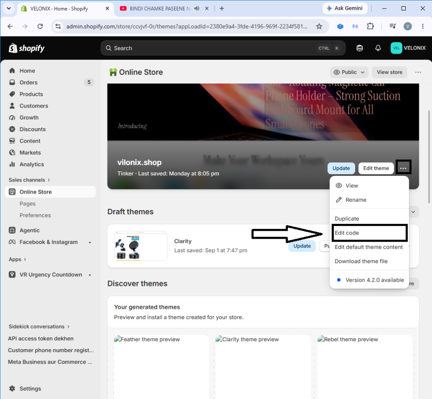Mute the BINDI CHAMKE tab audio
Viewport: 432px width, 399px height.
197,8
